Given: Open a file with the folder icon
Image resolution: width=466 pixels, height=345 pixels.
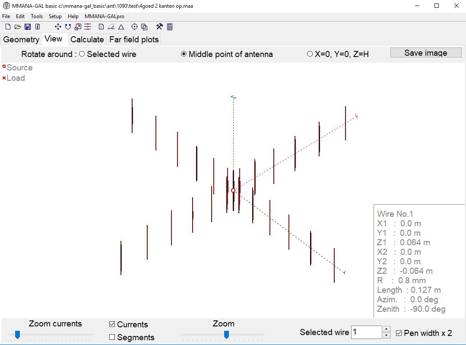Looking at the screenshot, I should (x=18, y=27).
